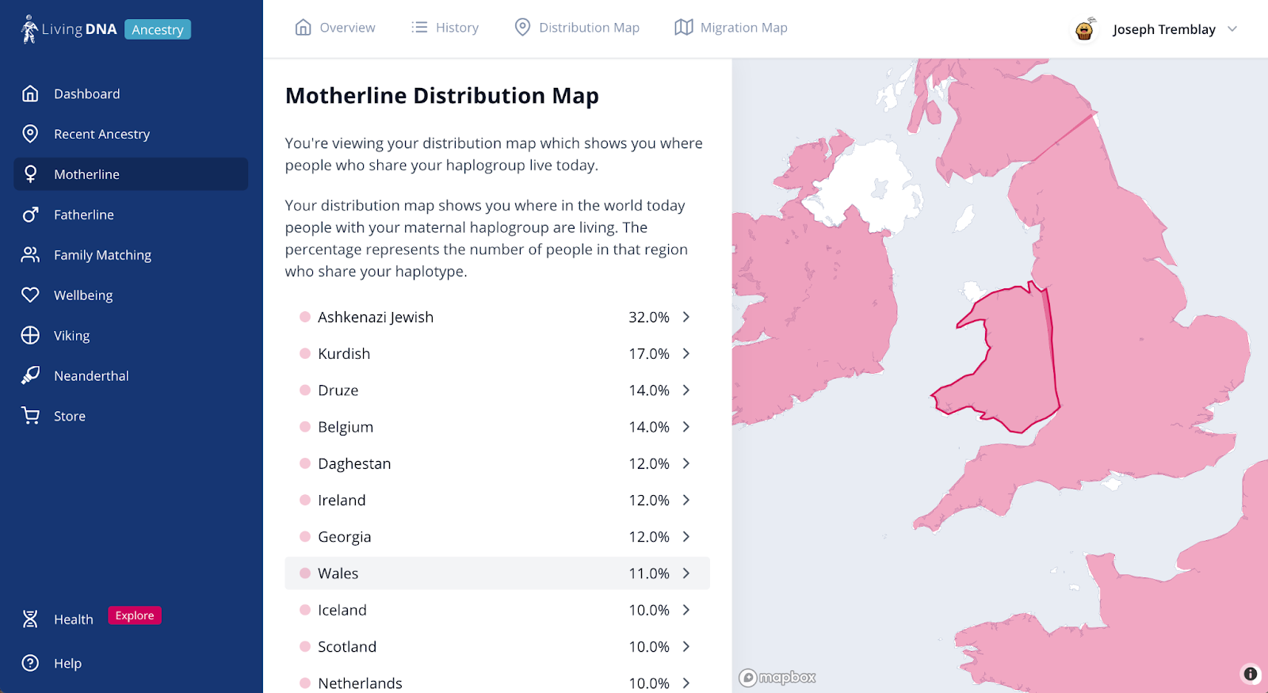Viewport: 1268px width, 693px height.
Task: Click the Wellbeing heart icon
Action: pos(30,295)
